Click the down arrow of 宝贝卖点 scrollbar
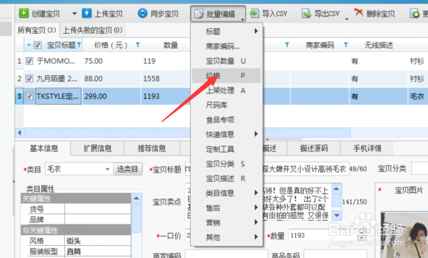This screenshot has width=428, height=258. click(337, 216)
